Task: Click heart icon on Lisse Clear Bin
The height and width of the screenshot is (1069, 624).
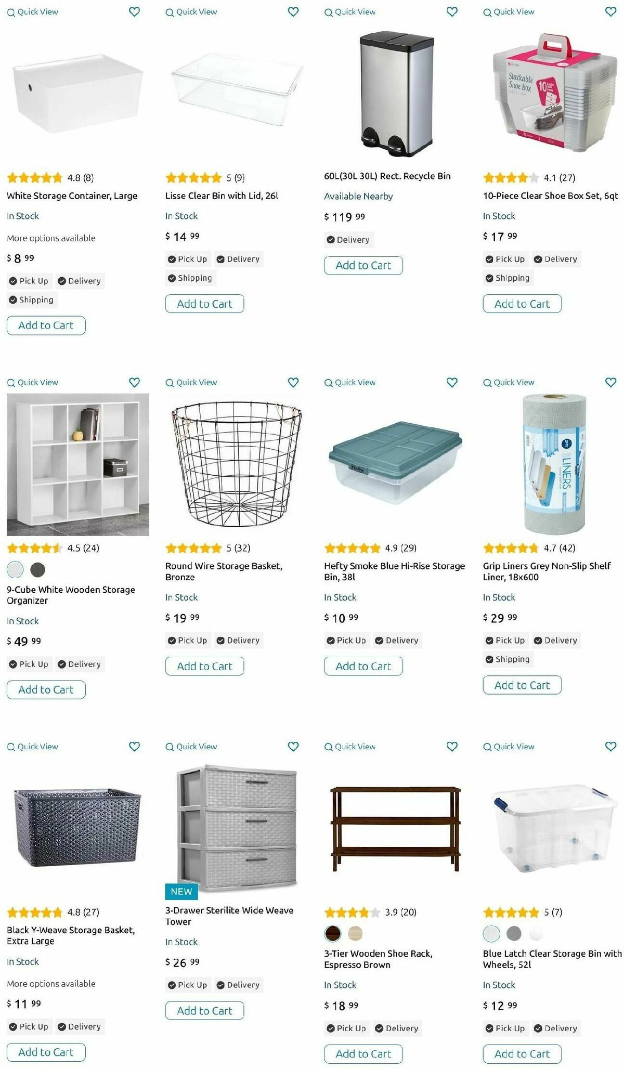Action: [293, 12]
